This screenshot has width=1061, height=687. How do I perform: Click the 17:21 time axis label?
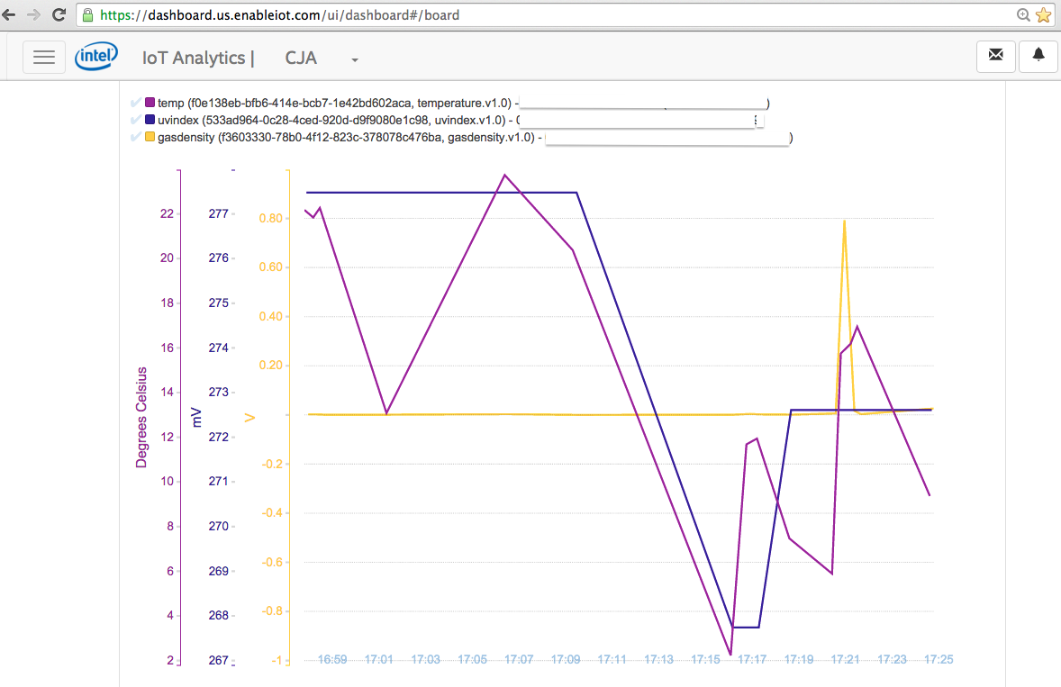tap(845, 660)
